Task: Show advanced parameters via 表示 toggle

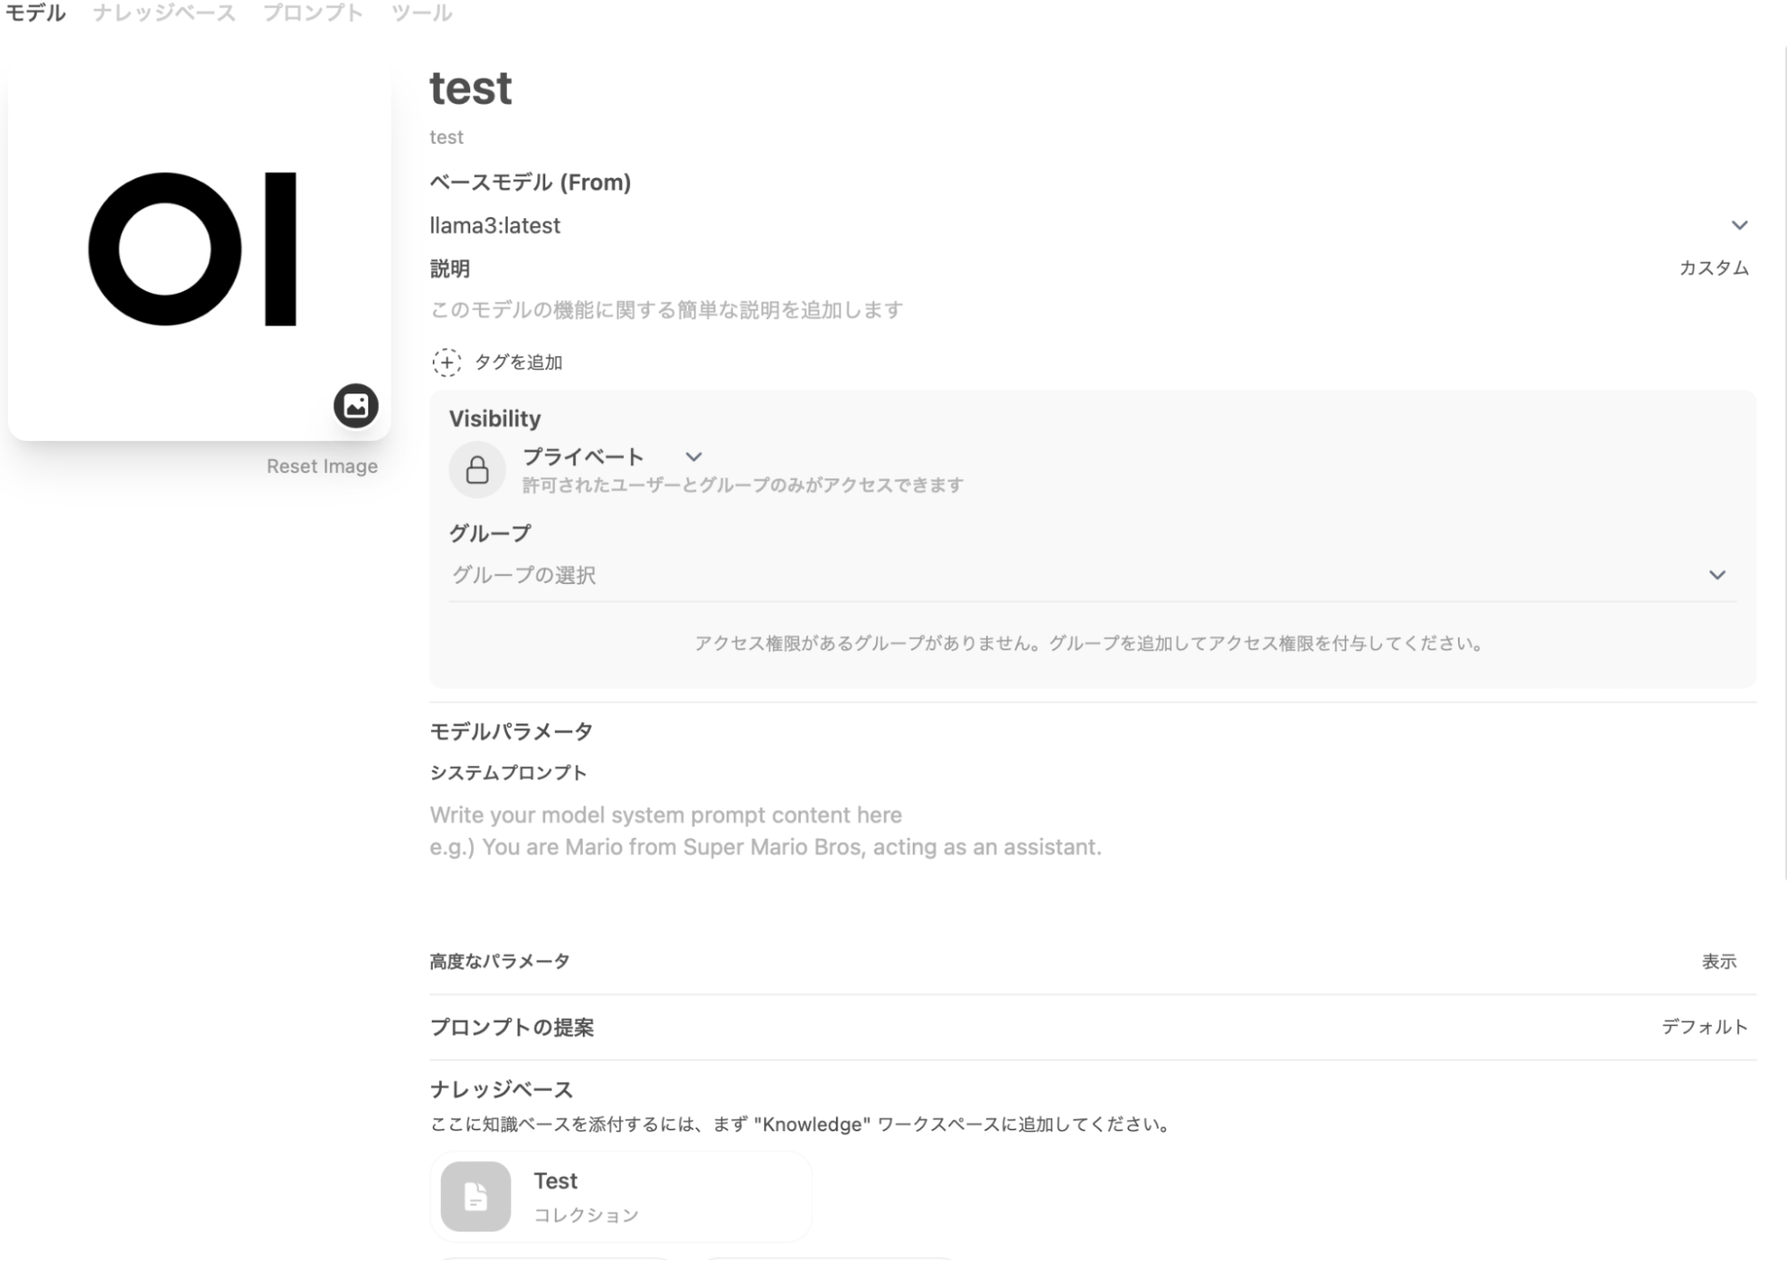Action: (1718, 961)
